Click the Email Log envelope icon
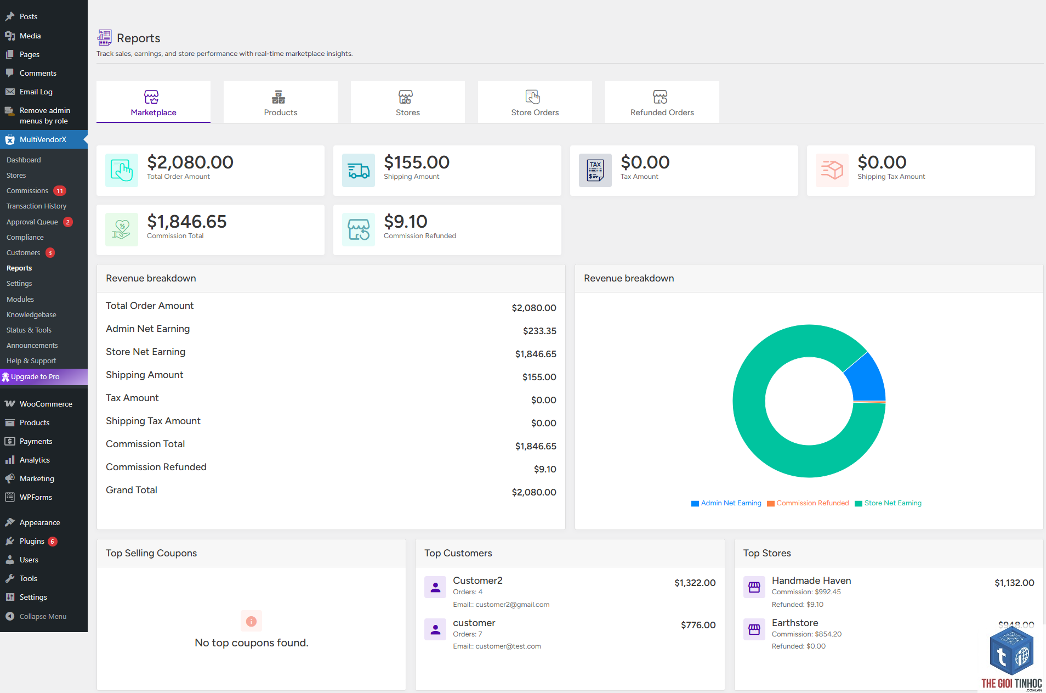This screenshot has height=693, width=1046. (10, 92)
